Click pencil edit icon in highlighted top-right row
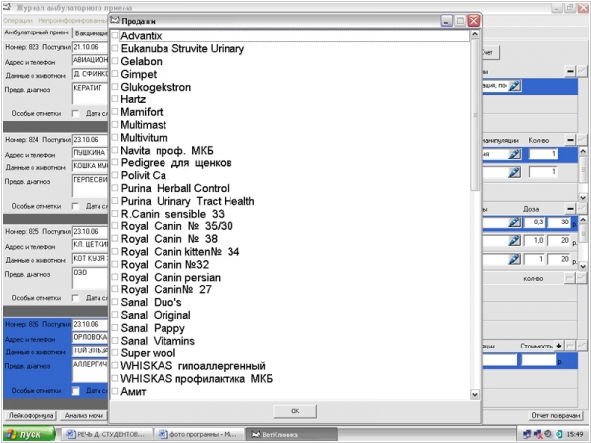Screen dimensions: 591x443 point(514,86)
